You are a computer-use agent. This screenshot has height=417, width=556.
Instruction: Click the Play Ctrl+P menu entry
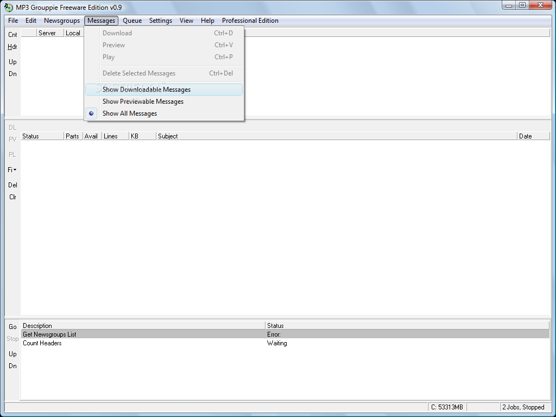(x=164, y=57)
